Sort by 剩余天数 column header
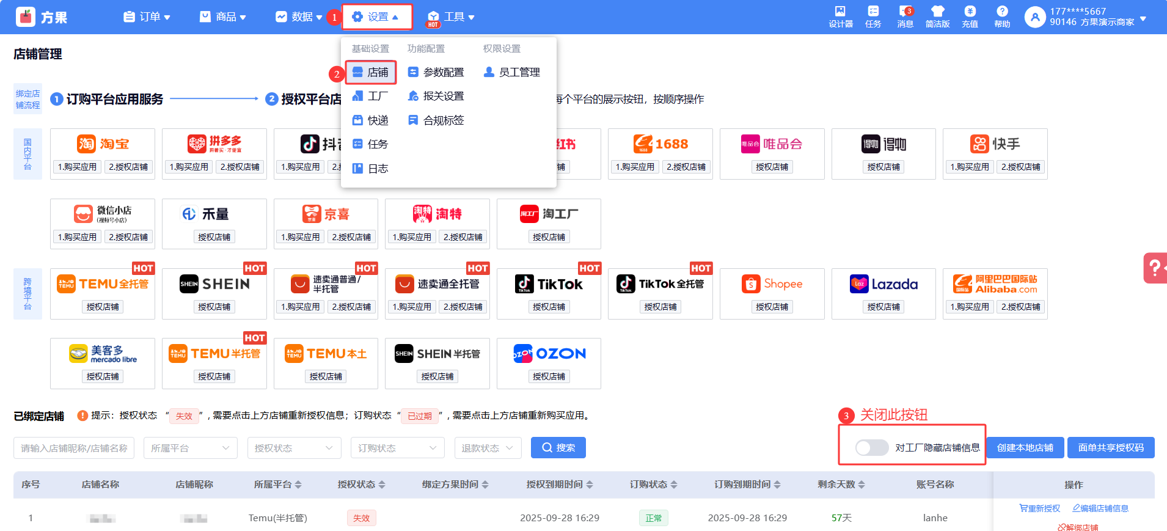Viewport: 1167px width, 531px height. pyautogui.click(x=841, y=485)
